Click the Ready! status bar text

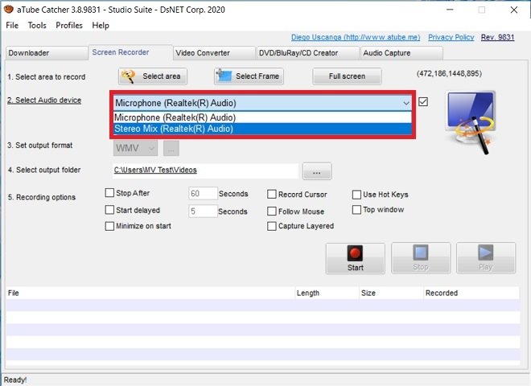15,380
